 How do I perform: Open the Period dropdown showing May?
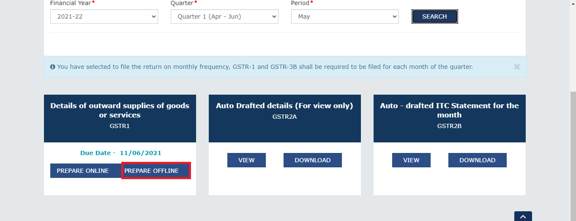pyautogui.click(x=345, y=16)
